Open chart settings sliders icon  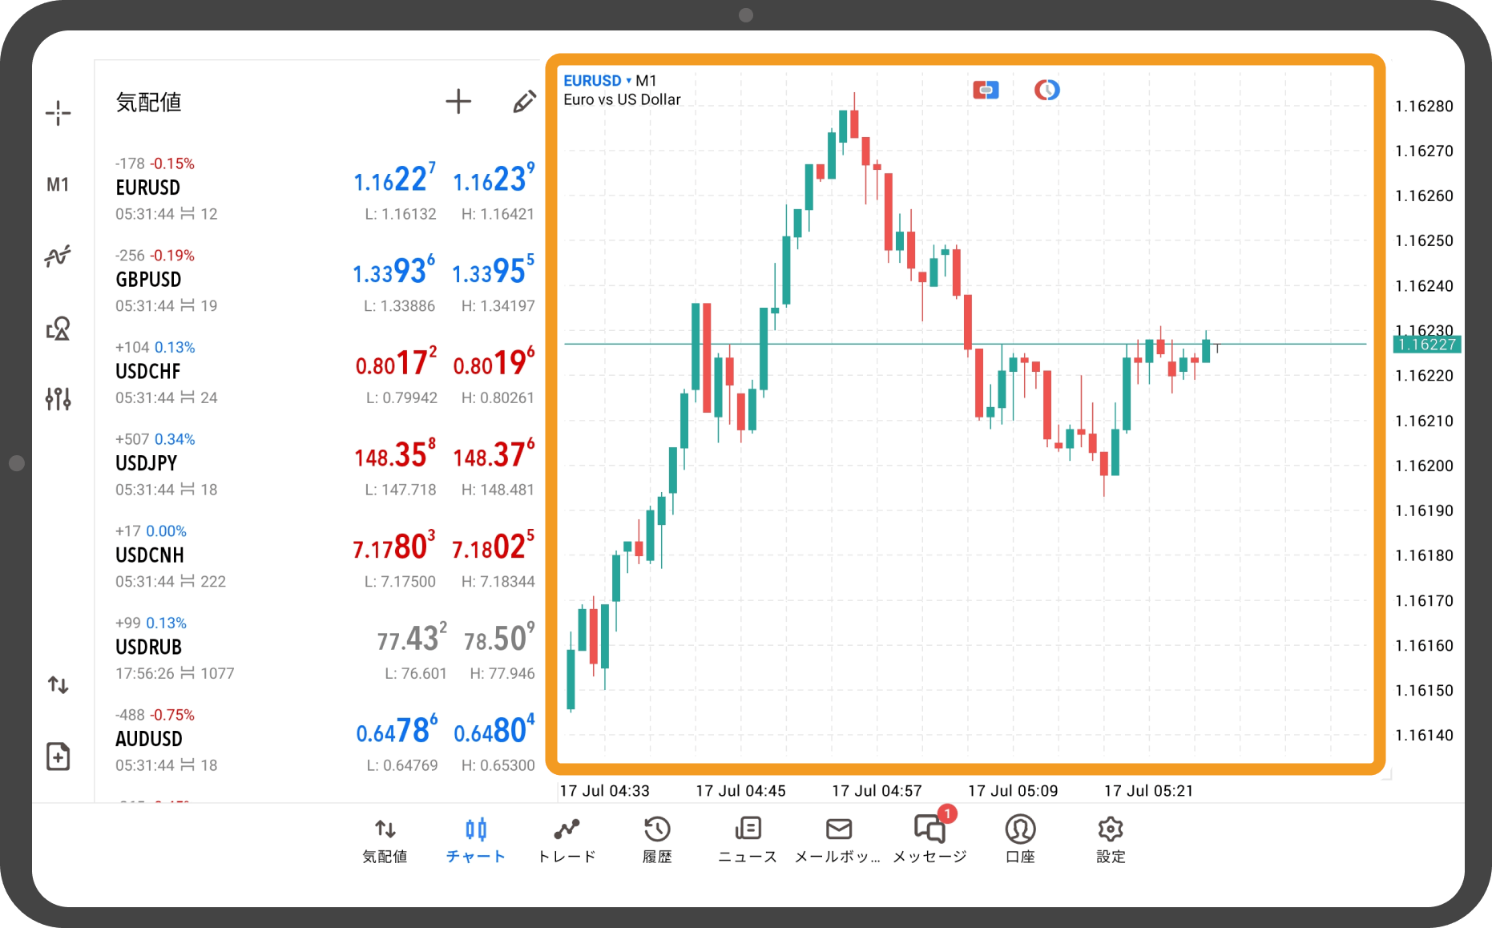pyautogui.click(x=58, y=398)
